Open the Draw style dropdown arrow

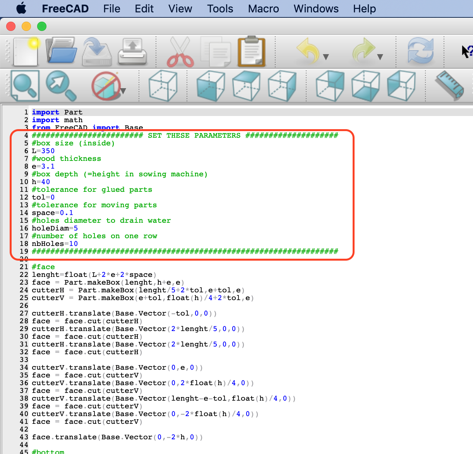[x=123, y=91]
